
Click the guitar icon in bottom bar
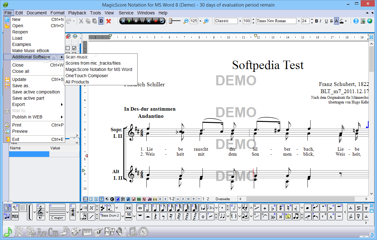pos(99,232)
